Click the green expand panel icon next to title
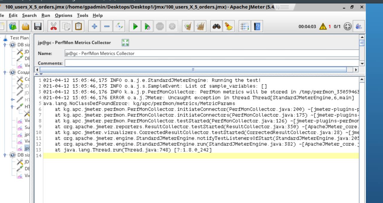This screenshot has height=203, width=383. pos(125,43)
